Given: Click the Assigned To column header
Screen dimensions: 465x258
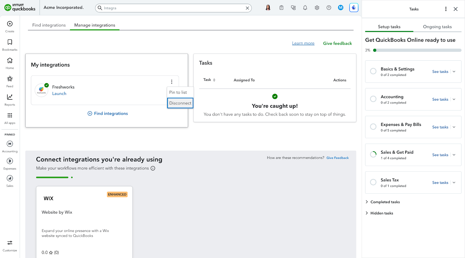Looking at the screenshot, I should pyautogui.click(x=244, y=80).
